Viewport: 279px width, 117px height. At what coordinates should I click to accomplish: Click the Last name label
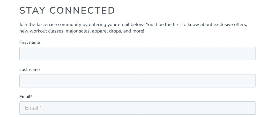tap(29, 70)
